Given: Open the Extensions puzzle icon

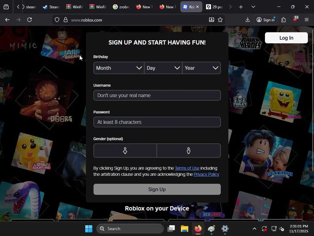Looking at the screenshot, I should coord(283,20).
